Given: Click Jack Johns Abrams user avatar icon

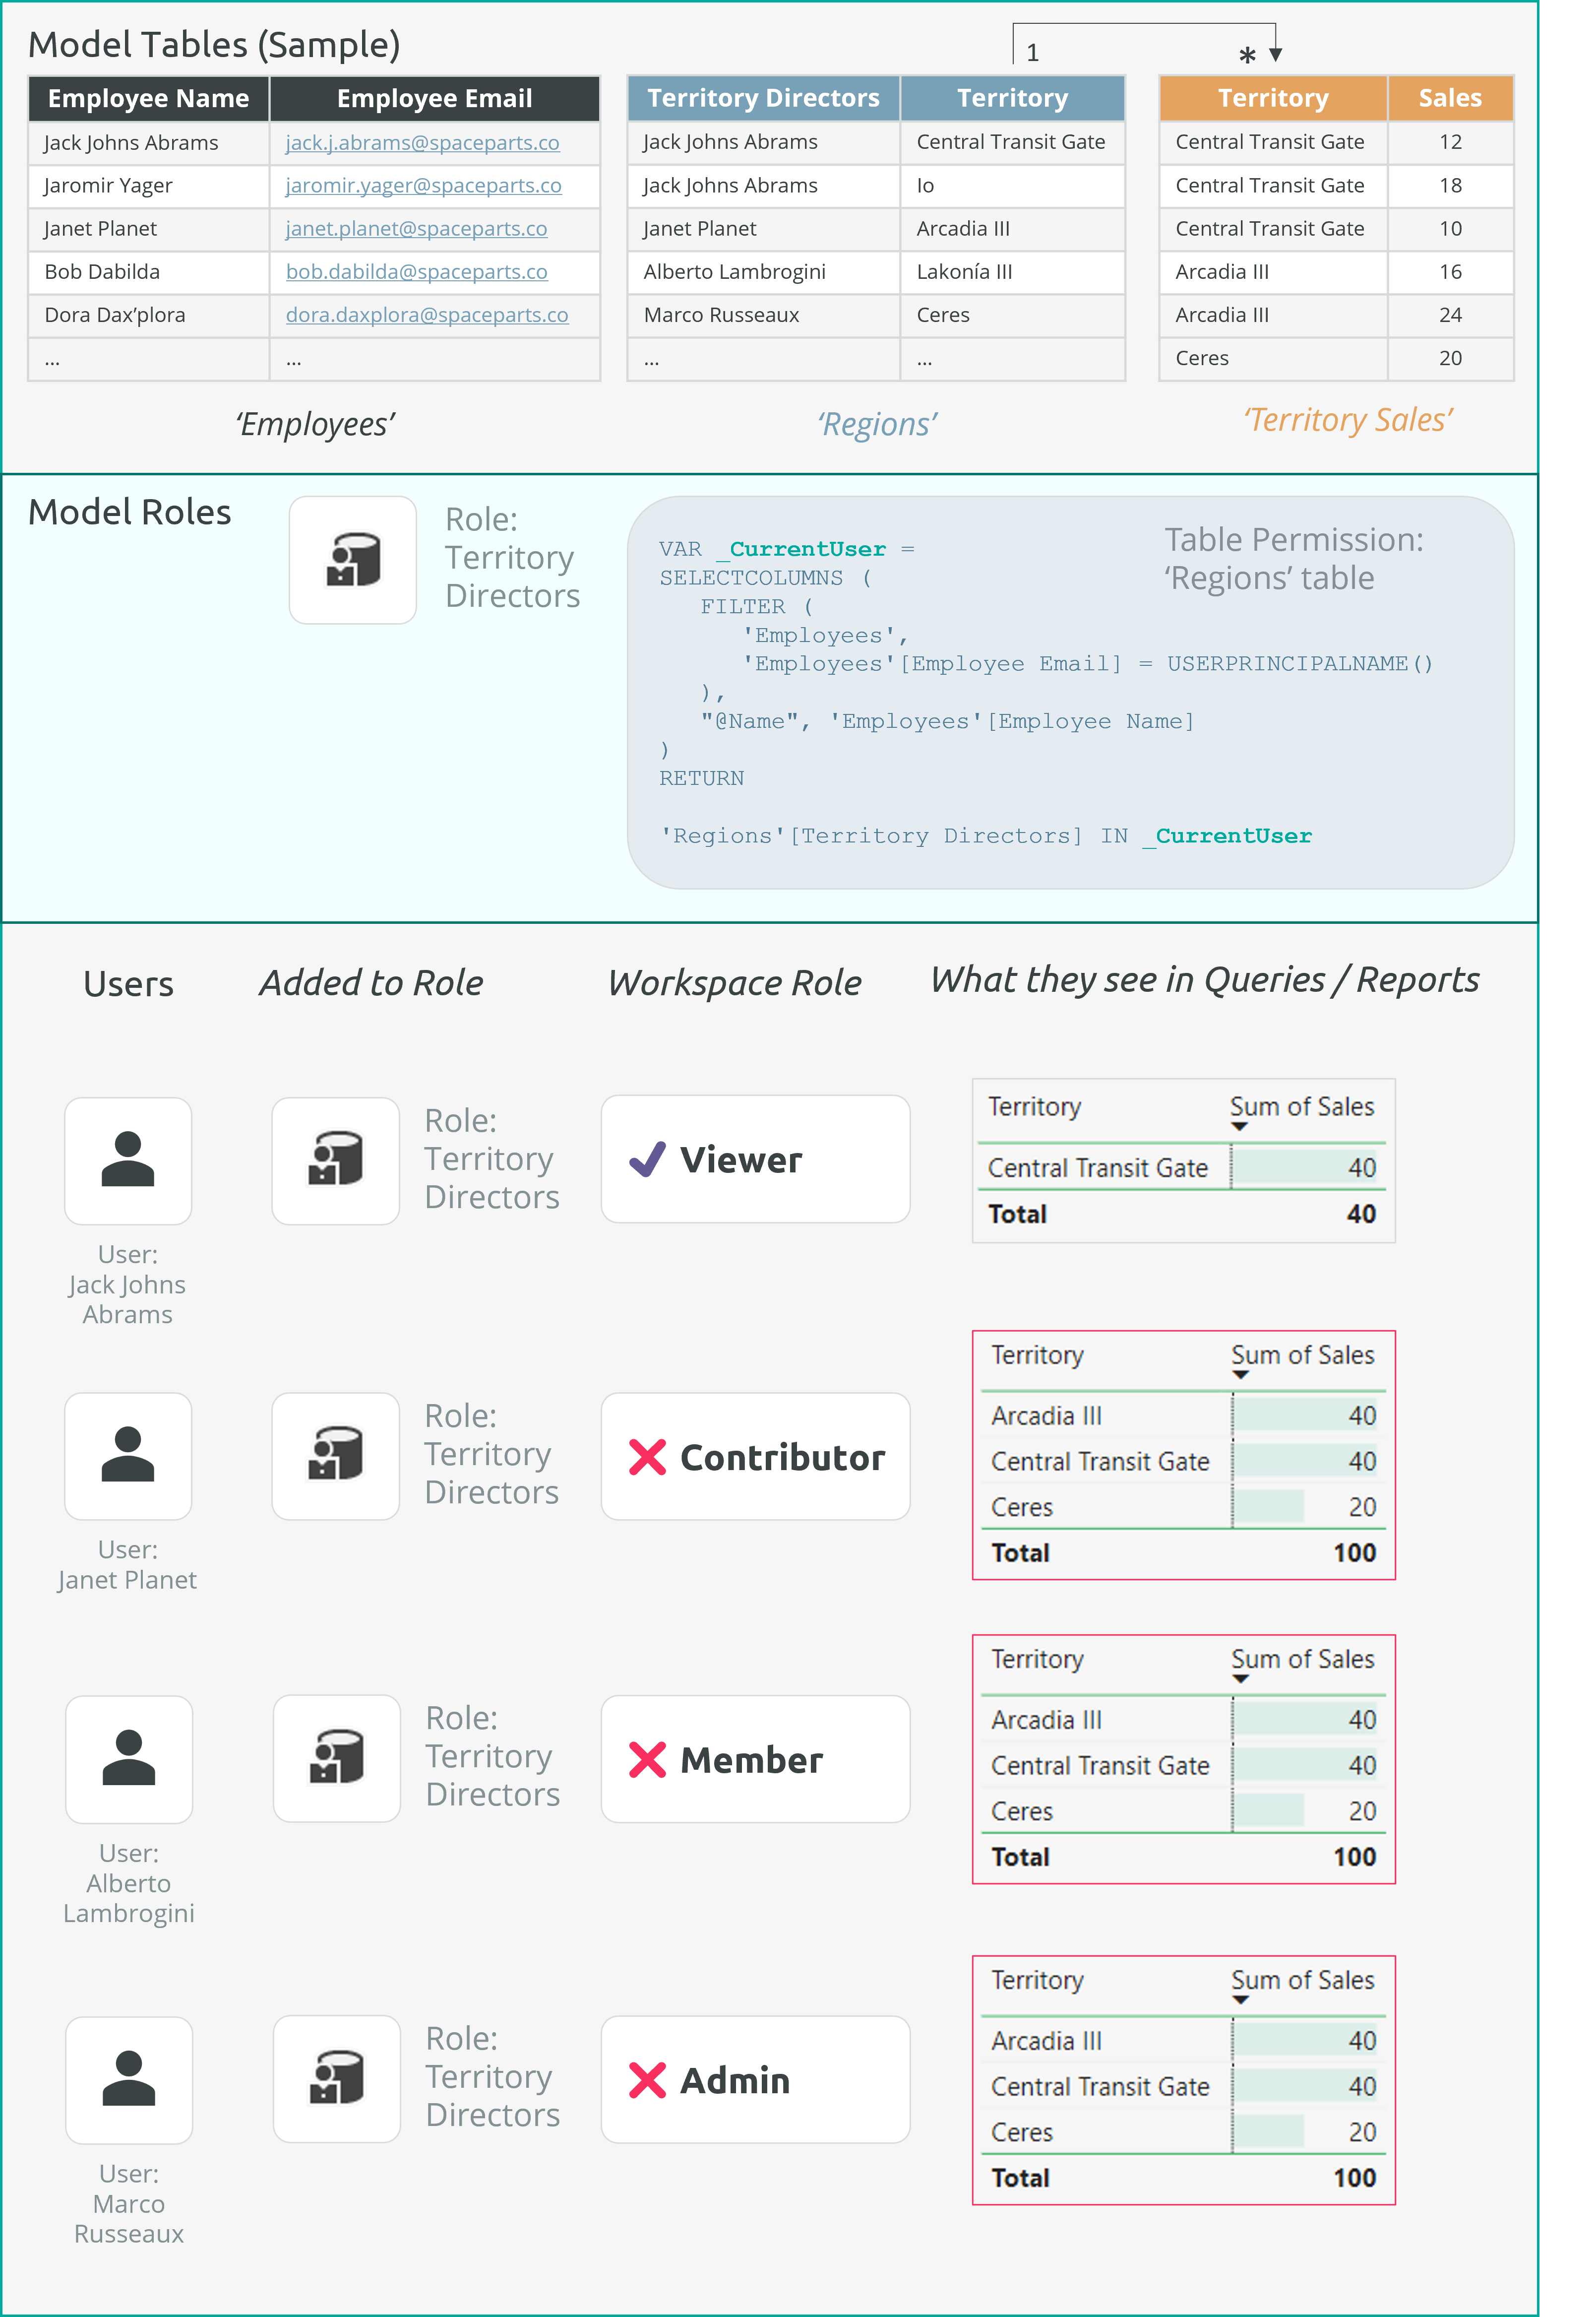Looking at the screenshot, I should pos(128,1160).
